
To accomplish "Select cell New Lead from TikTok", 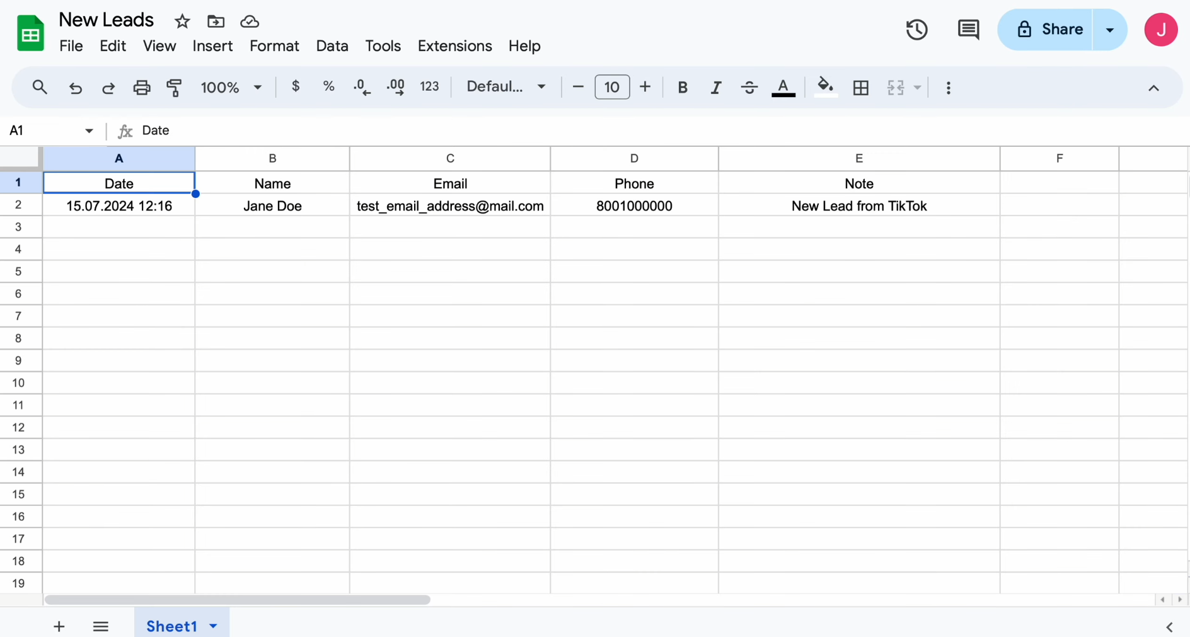I will [859, 205].
